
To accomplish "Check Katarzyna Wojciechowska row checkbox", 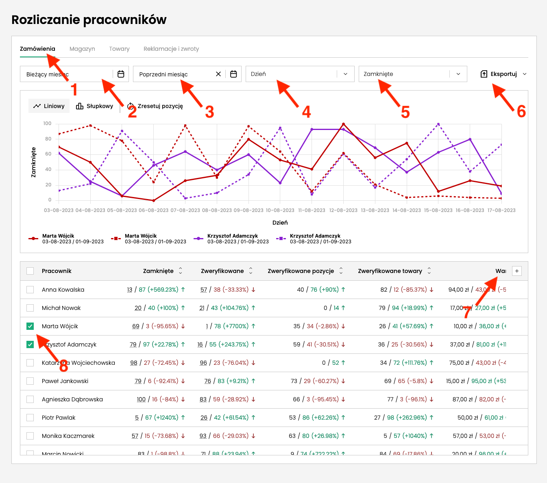I will click(x=30, y=363).
